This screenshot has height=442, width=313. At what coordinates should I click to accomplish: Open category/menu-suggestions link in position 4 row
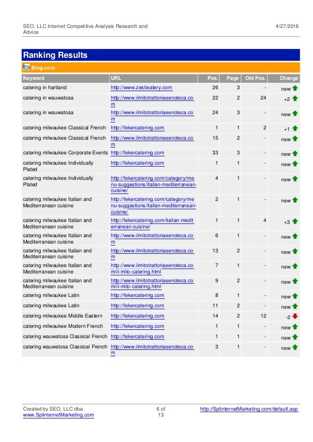154,184
